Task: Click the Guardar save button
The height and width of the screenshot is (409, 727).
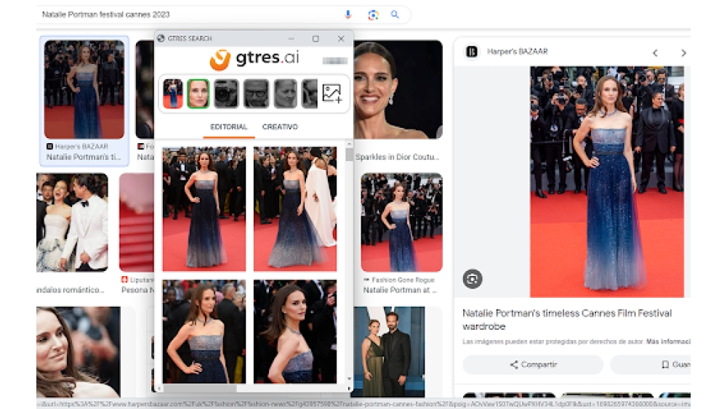Action: pos(651,365)
